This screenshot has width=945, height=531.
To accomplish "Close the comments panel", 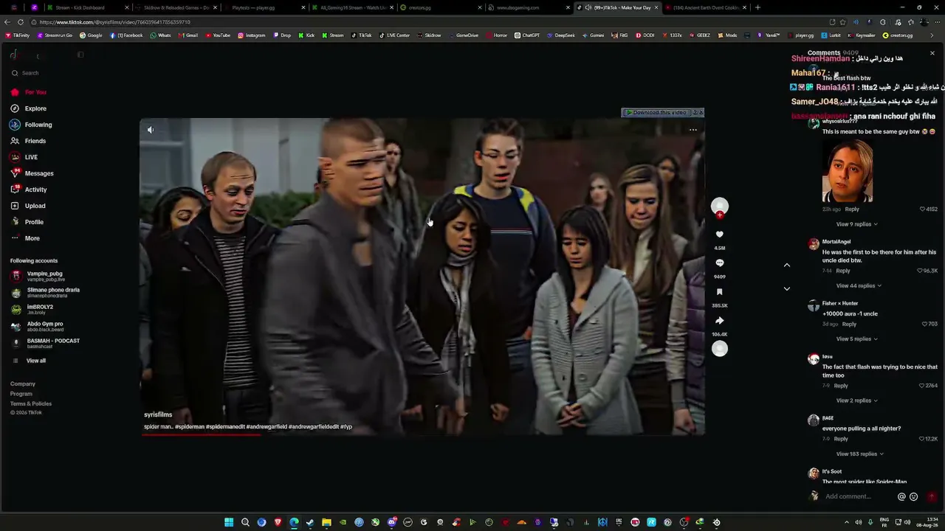I will [x=932, y=53].
